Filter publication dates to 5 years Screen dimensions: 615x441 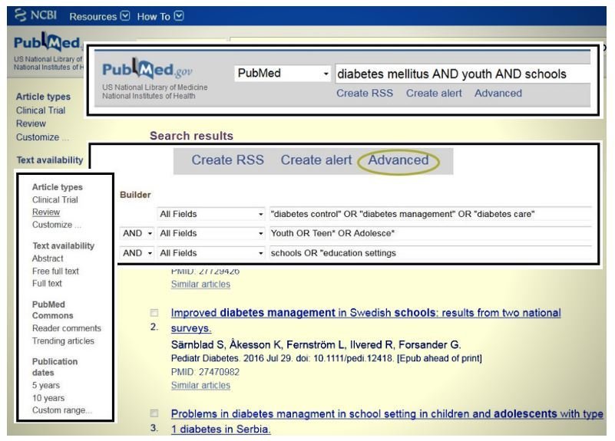[46, 385]
